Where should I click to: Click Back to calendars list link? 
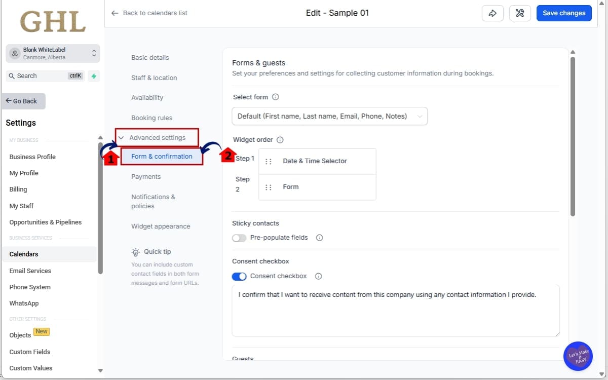point(149,13)
